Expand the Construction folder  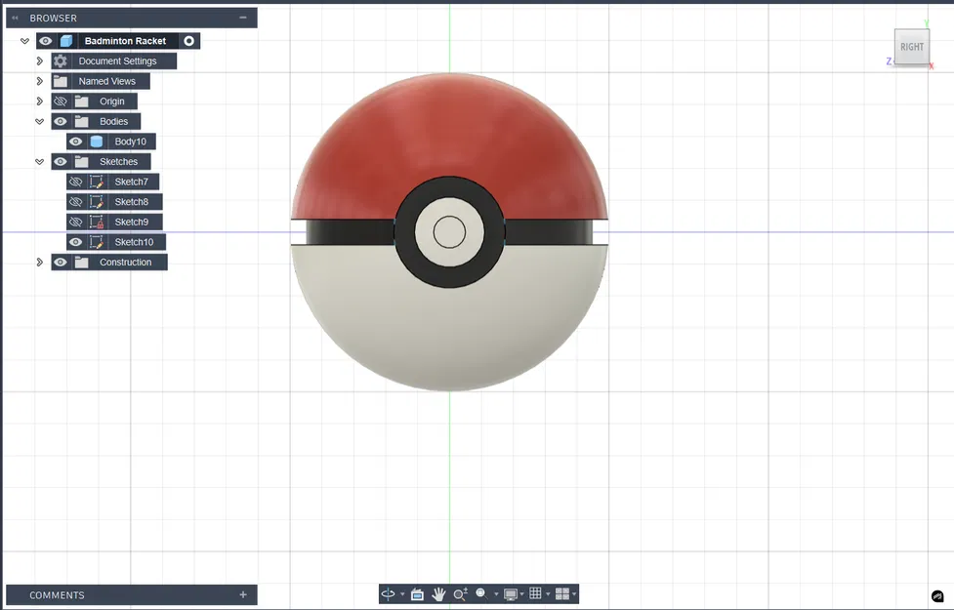coord(37,262)
